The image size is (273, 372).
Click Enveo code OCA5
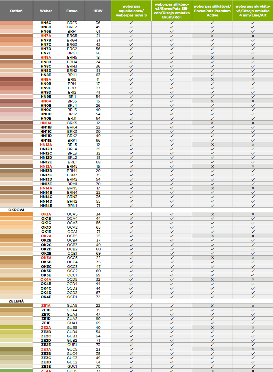click(x=72, y=214)
